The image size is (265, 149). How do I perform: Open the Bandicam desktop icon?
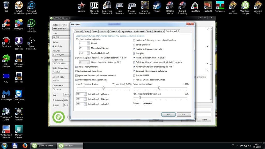[6, 41]
